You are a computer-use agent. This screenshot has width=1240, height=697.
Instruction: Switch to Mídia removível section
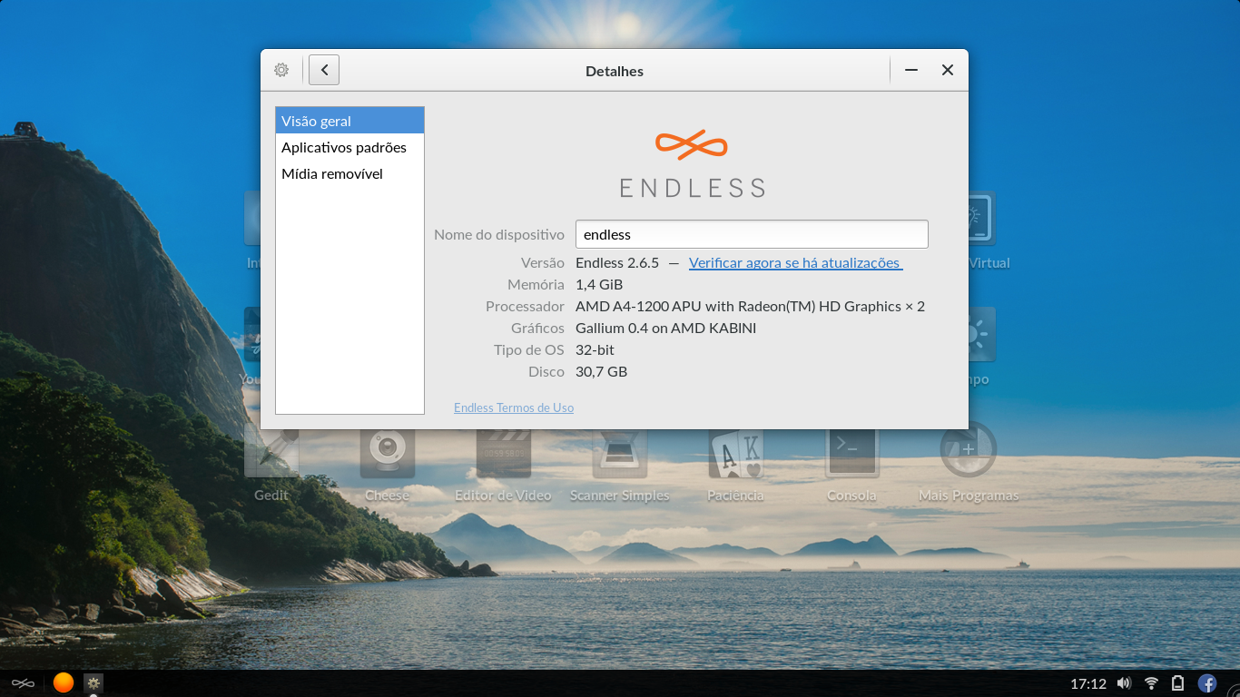point(349,173)
